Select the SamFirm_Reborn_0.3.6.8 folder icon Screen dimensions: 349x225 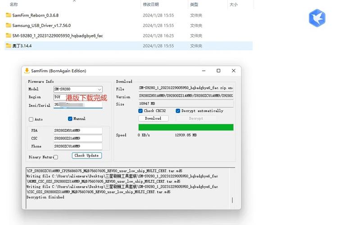8,15
